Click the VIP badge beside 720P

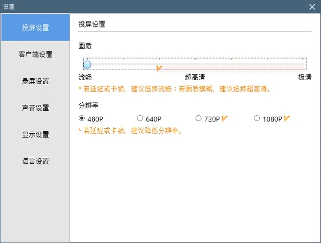(x=224, y=118)
